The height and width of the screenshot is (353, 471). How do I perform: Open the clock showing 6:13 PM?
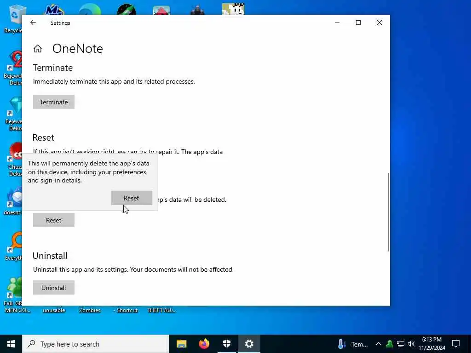coord(432,344)
